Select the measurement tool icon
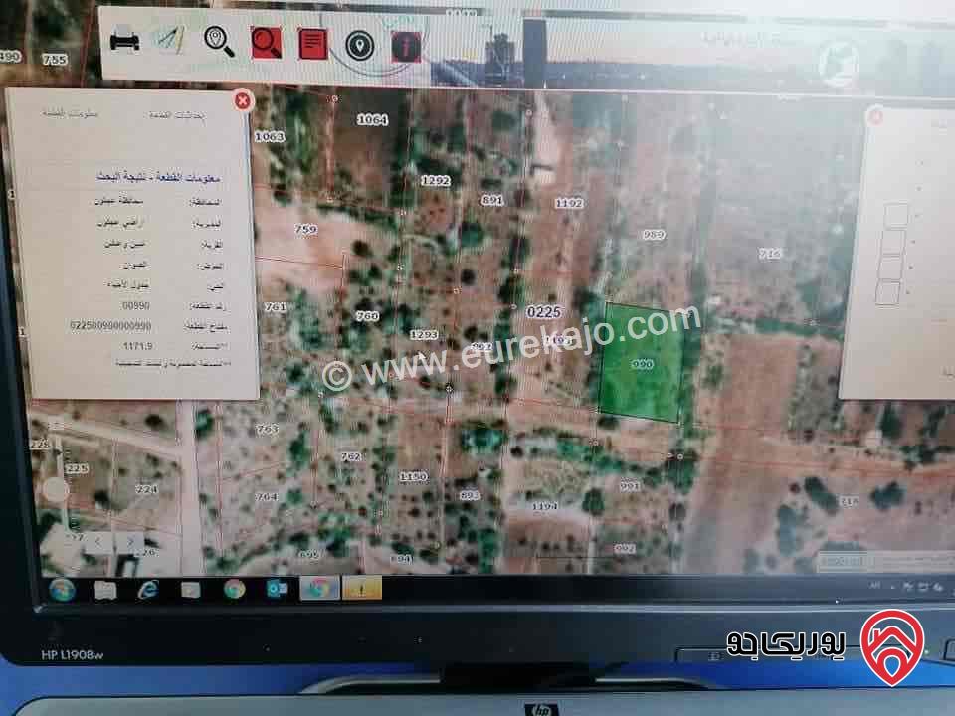955x716 pixels. click(169, 40)
